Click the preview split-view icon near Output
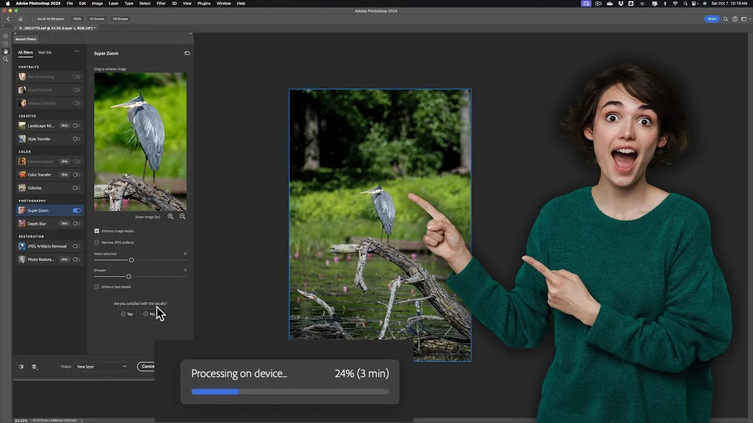 tap(21, 366)
